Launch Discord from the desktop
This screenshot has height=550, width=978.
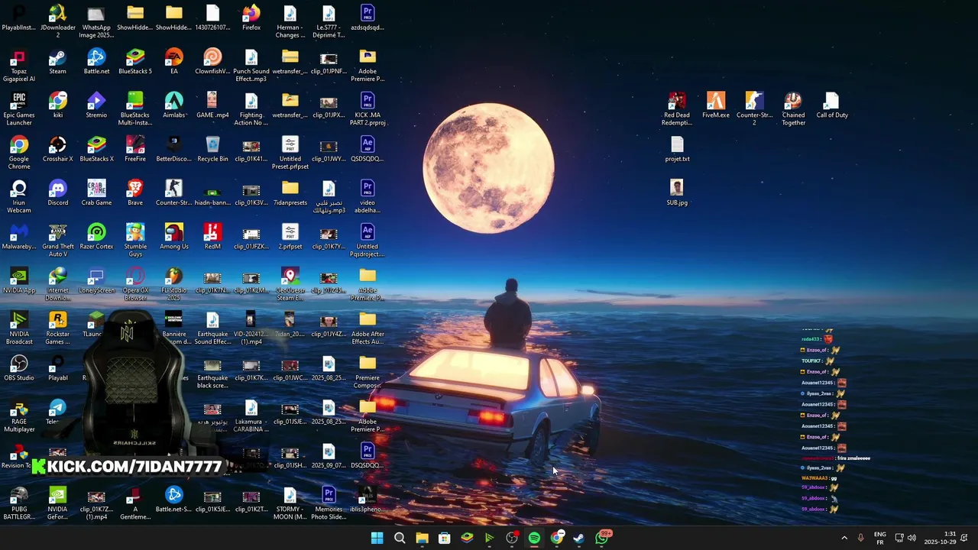click(x=57, y=193)
